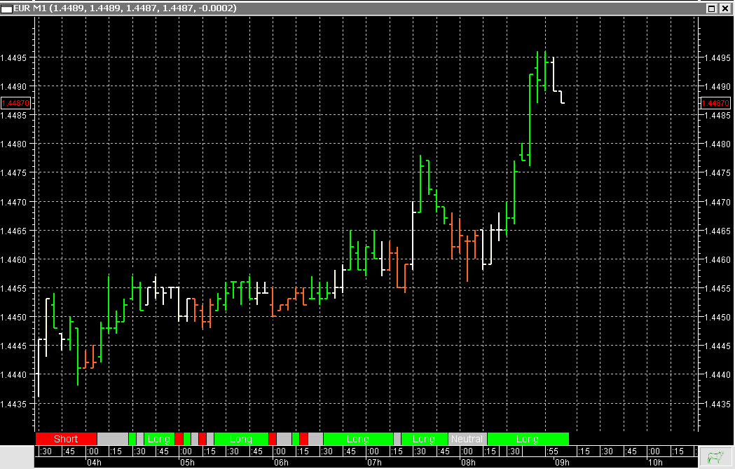Expand the Long signal segment near 07h
This screenshot has width=735, height=469.
point(357,439)
